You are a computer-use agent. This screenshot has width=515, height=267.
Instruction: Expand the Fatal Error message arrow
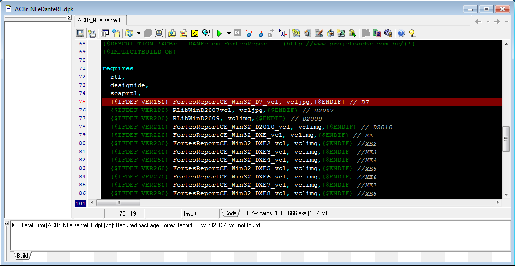tap(14, 225)
